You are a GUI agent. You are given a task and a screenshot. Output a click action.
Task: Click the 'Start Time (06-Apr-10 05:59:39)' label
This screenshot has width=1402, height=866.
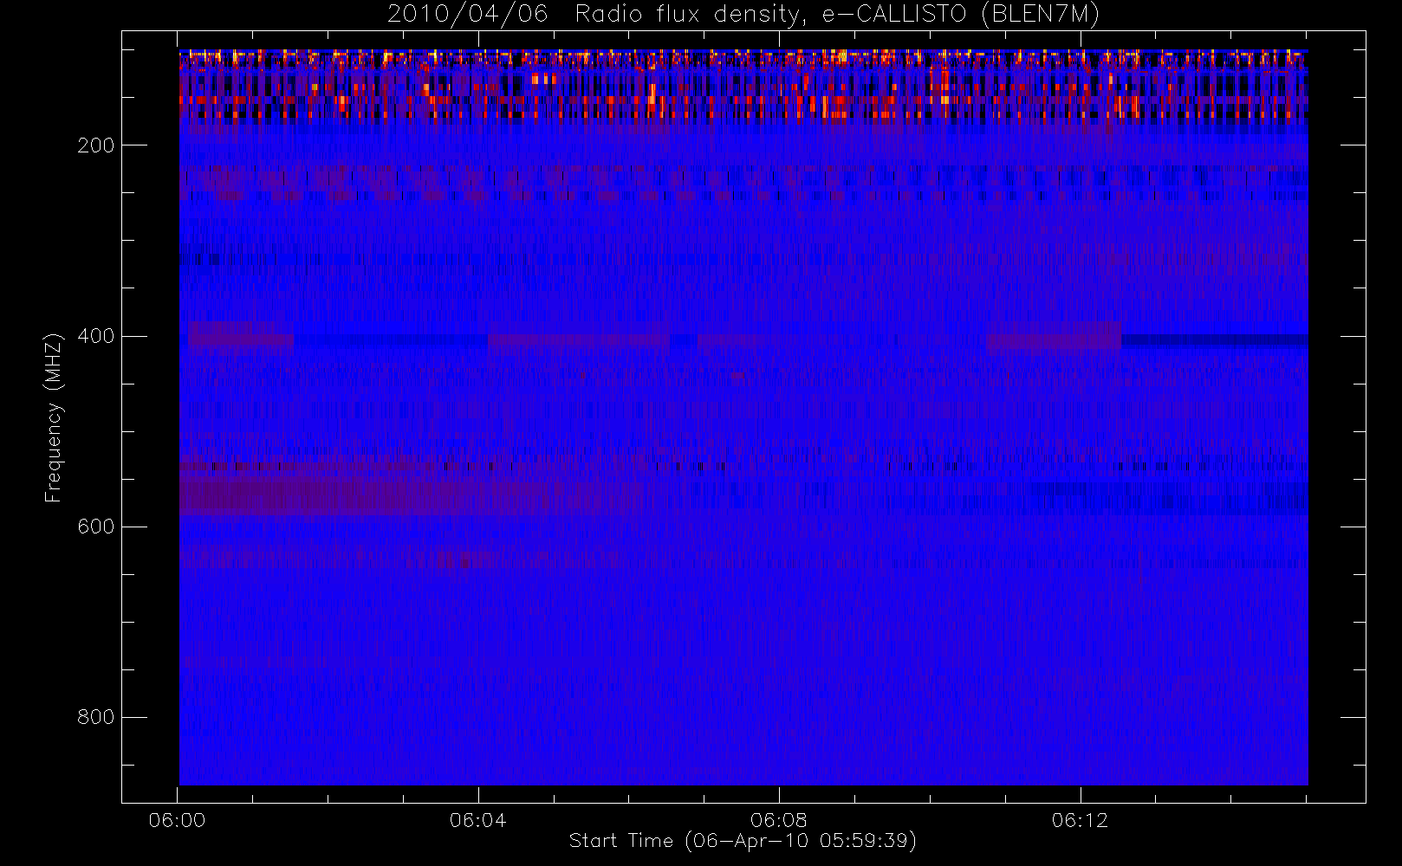point(743,841)
